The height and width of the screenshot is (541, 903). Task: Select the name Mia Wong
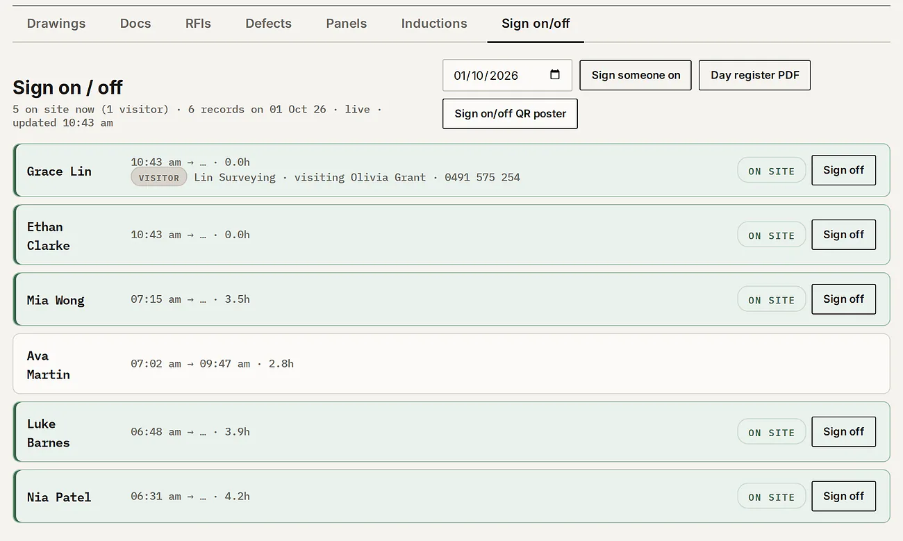[56, 300]
